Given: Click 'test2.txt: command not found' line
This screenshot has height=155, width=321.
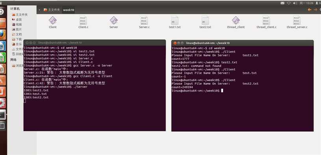Looking at the screenshot, I should coord(196,66).
